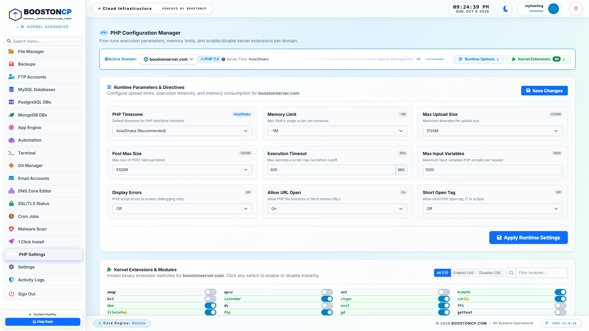Click the Execution Timeout input field
This screenshot has width=589, height=331.
(331, 170)
